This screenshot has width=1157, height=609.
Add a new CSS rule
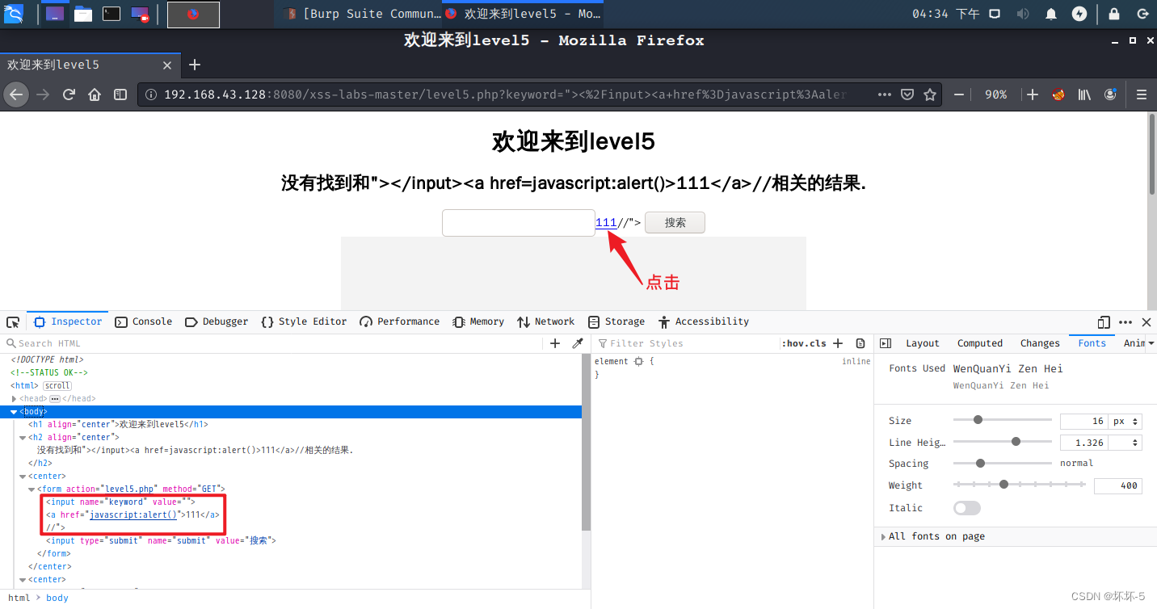click(x=838, y=343)
